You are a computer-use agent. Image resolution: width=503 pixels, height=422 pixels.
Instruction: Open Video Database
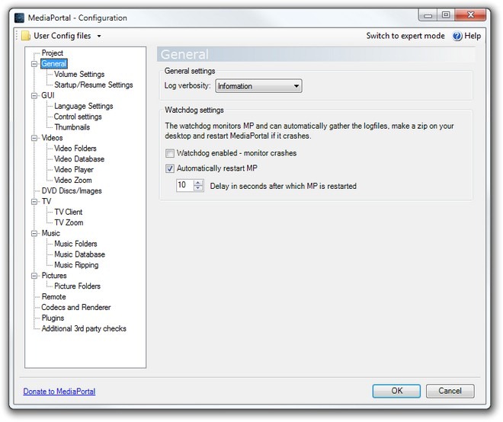79,158
